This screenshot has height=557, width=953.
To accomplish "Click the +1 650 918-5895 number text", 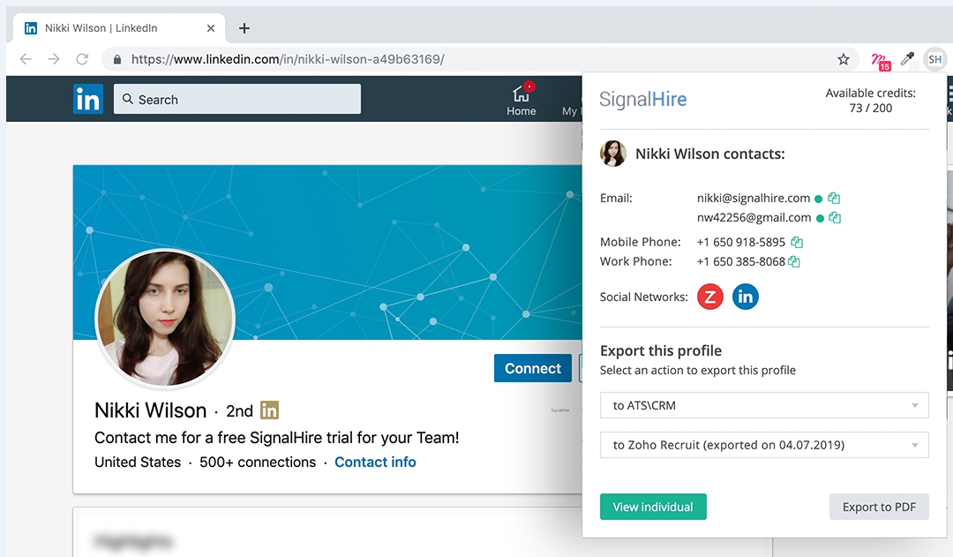I will point(741,242).
